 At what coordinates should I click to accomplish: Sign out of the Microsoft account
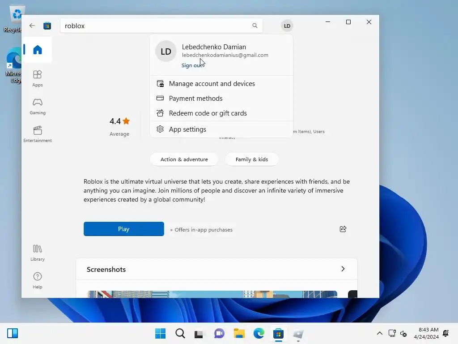(x=191, y=65)
